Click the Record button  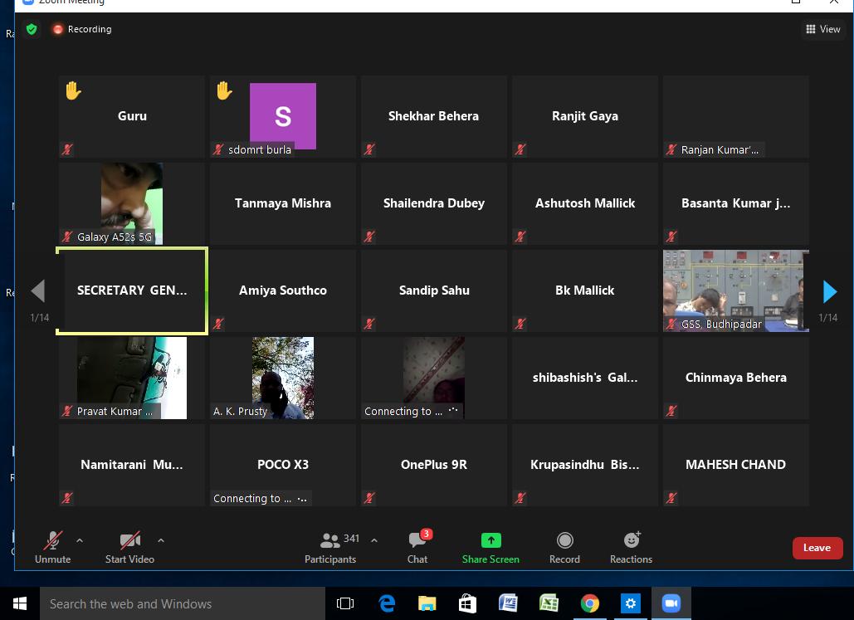tap(565, 548)
